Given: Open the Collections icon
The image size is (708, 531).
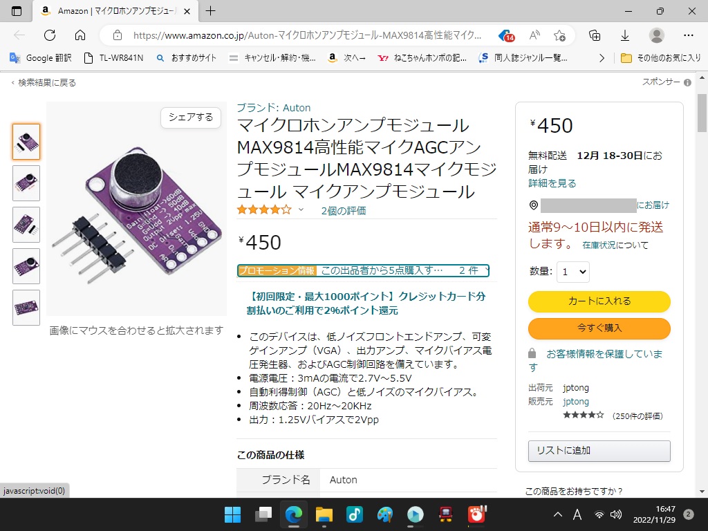Looking at the screenshot, I should pos(595,35).
